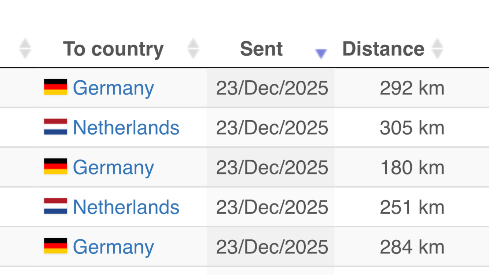Select the sent date in the 251 km row

pyautogui.click(x=272, y=207)
